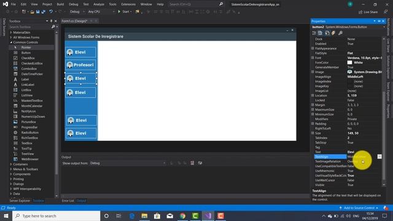Viewport: 393px width, 221px height.
Task: Switch Properties to Alphabetical sorting
Action: click(321, 33)
